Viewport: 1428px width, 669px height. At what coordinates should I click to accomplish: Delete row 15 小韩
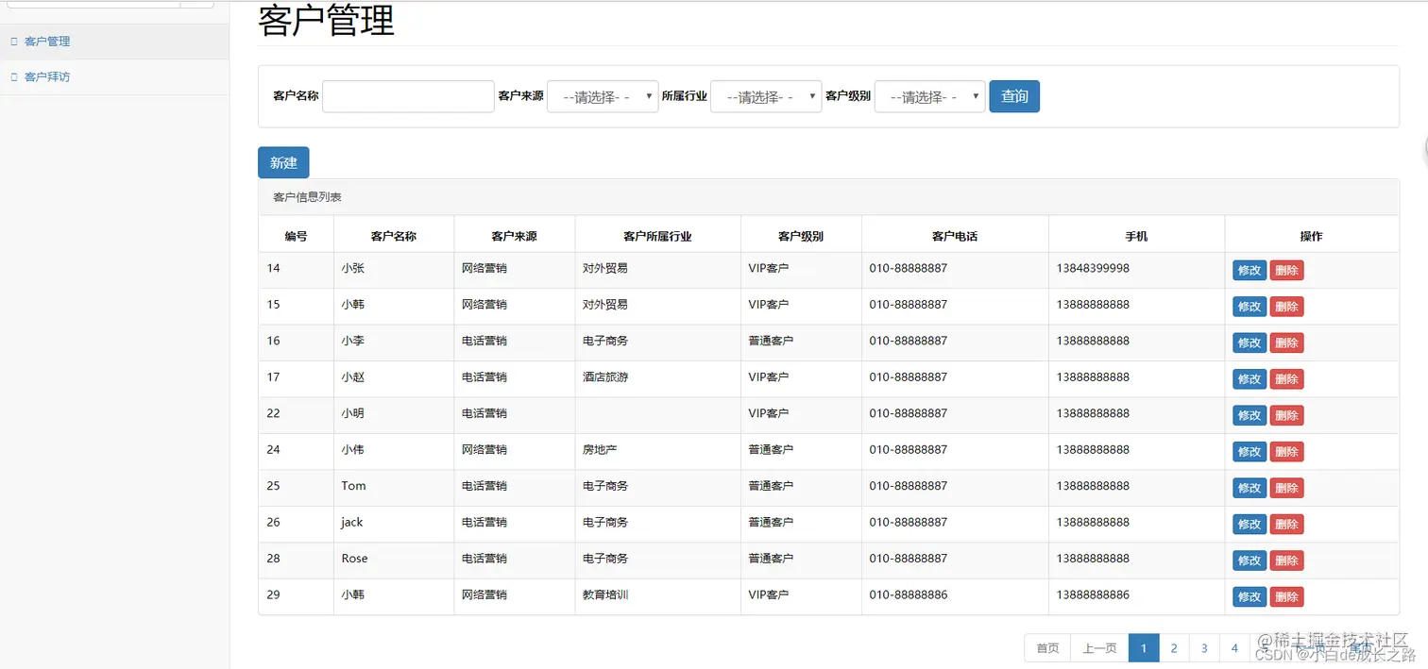1286,307
